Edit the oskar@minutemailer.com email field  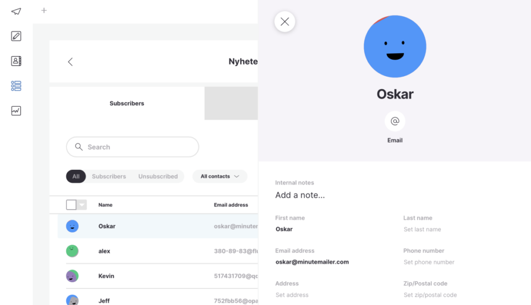(x=312, y=262)
